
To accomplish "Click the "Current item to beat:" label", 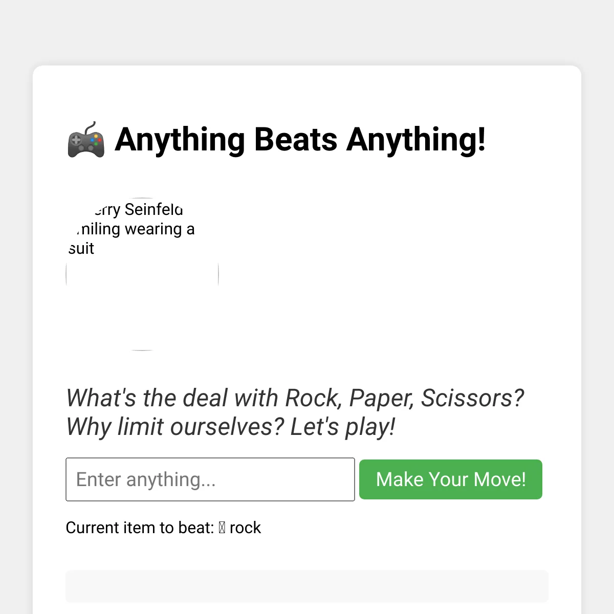I will pos(140,528).
